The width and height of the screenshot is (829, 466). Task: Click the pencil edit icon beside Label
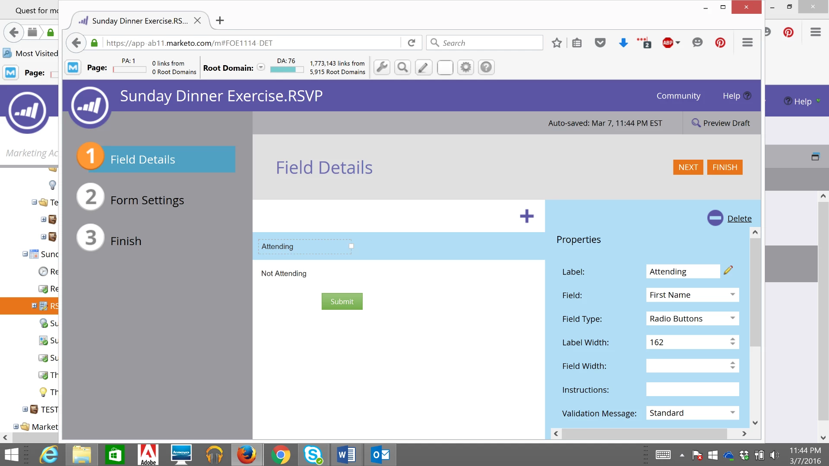click(x=728, y=271)
